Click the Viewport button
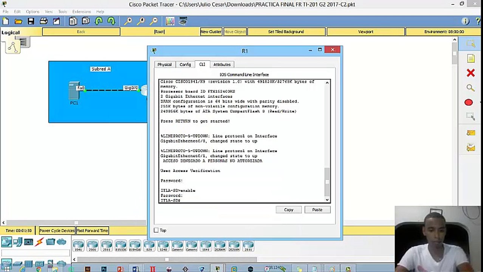 365,32
